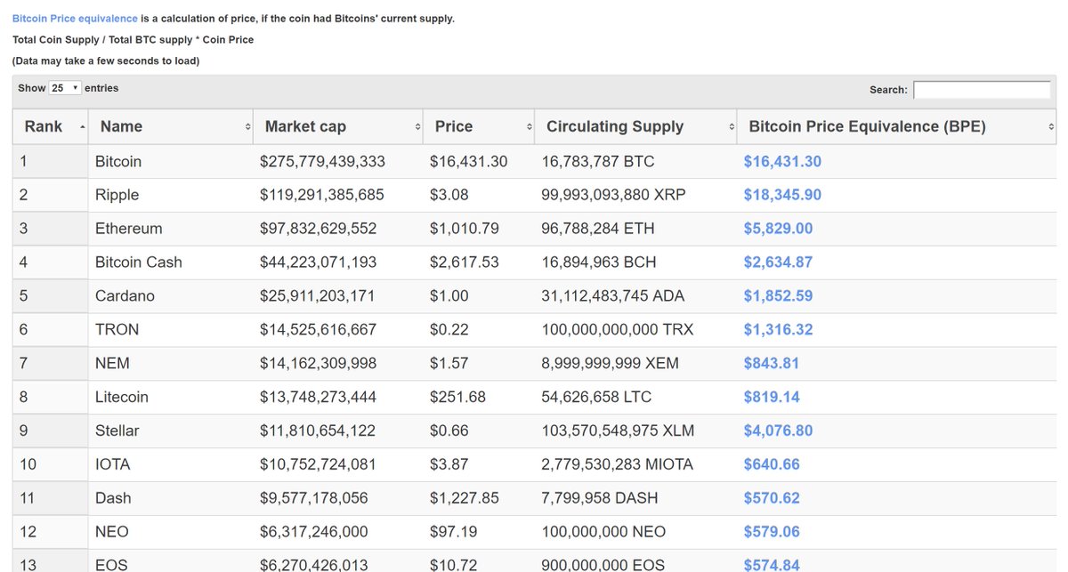This screenshot has height=572, width=1068.
Task: Open the Show entries count dropdown
Action: pyautogui.click(x=65, y=88)
